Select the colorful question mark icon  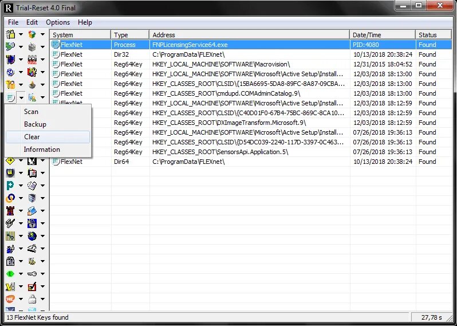32,72
